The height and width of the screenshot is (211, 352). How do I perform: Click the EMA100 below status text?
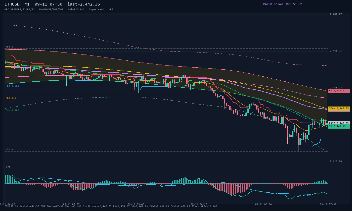click(x=272, y=4)
